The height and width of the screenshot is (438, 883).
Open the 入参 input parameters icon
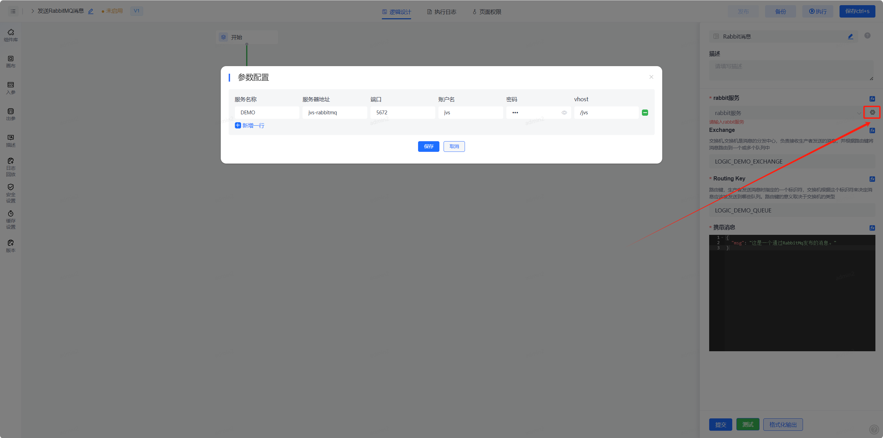click(11, 88)
